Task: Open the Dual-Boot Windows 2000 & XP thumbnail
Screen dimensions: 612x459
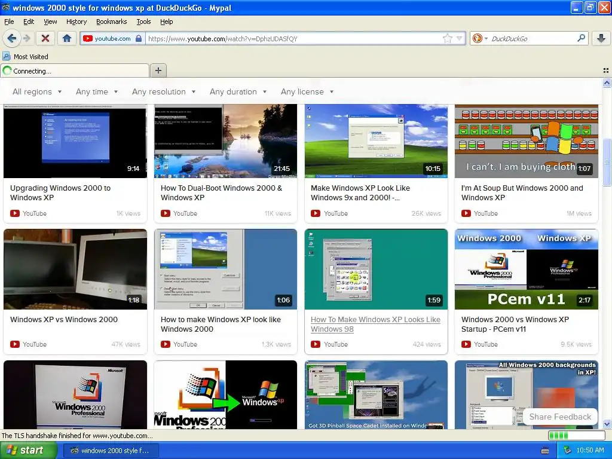Action: click(225, 141)
